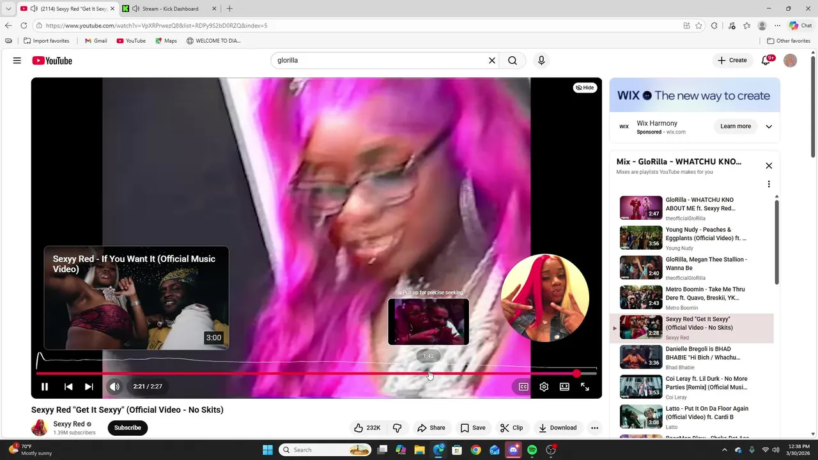Add this page to favorites star
Image resolution: width=818 pixels, height=460 pixels.
(x=698, y=26)
